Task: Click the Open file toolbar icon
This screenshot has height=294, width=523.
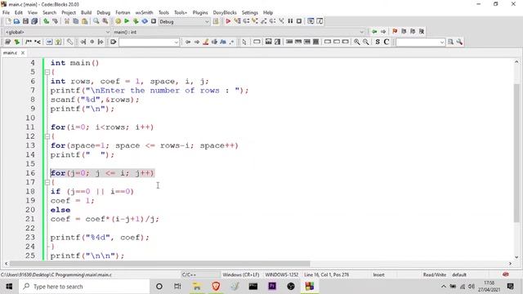Action: point(16,21)
